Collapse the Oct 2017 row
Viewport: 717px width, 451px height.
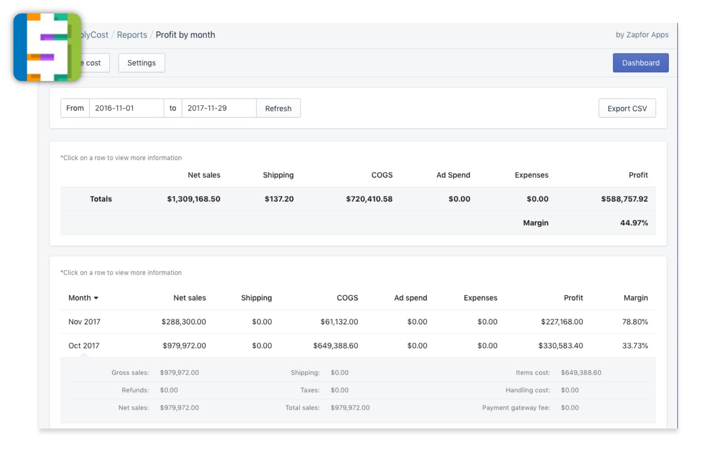click(358, 346)
